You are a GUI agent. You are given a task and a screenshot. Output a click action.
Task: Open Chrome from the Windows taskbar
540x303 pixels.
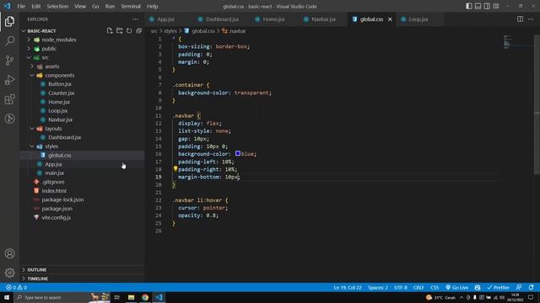[145, 297]
